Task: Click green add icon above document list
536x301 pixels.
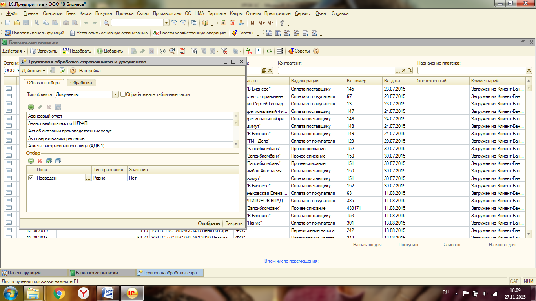Action: (31, 107)
